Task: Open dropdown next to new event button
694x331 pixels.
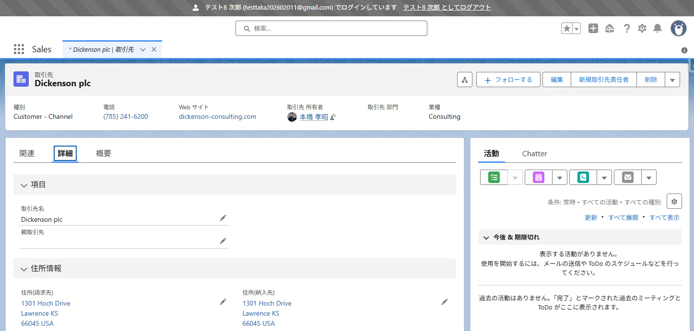Action: [560, 177]
